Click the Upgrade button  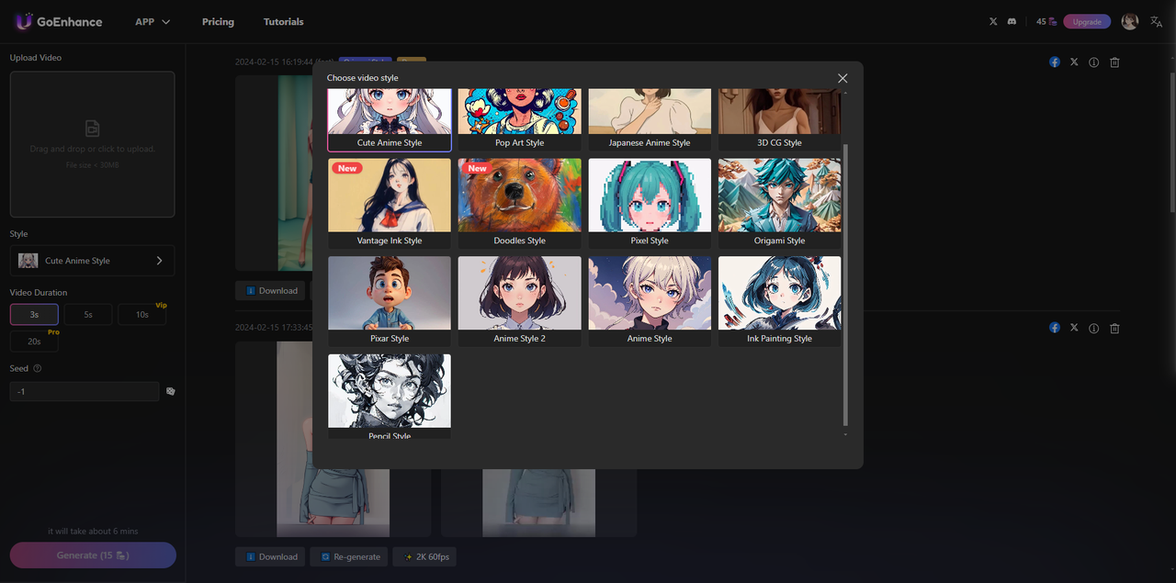click(1087, 21)
